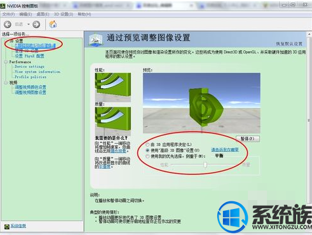Open the 帮助(H) menu
Image resolution: width=312 pixels, height=235 pixels.
click(85, 14)
